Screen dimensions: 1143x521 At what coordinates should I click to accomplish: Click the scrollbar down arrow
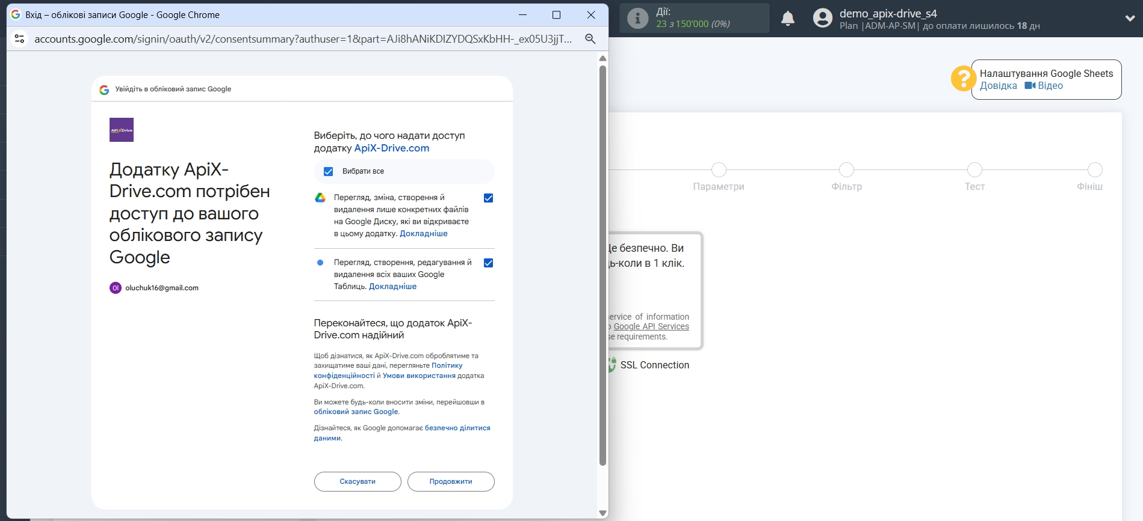tap(602, 513)
